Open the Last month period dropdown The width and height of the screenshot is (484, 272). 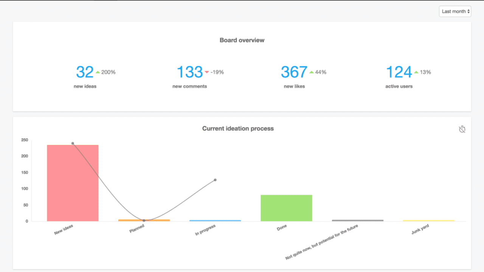[x=456, y=11]
